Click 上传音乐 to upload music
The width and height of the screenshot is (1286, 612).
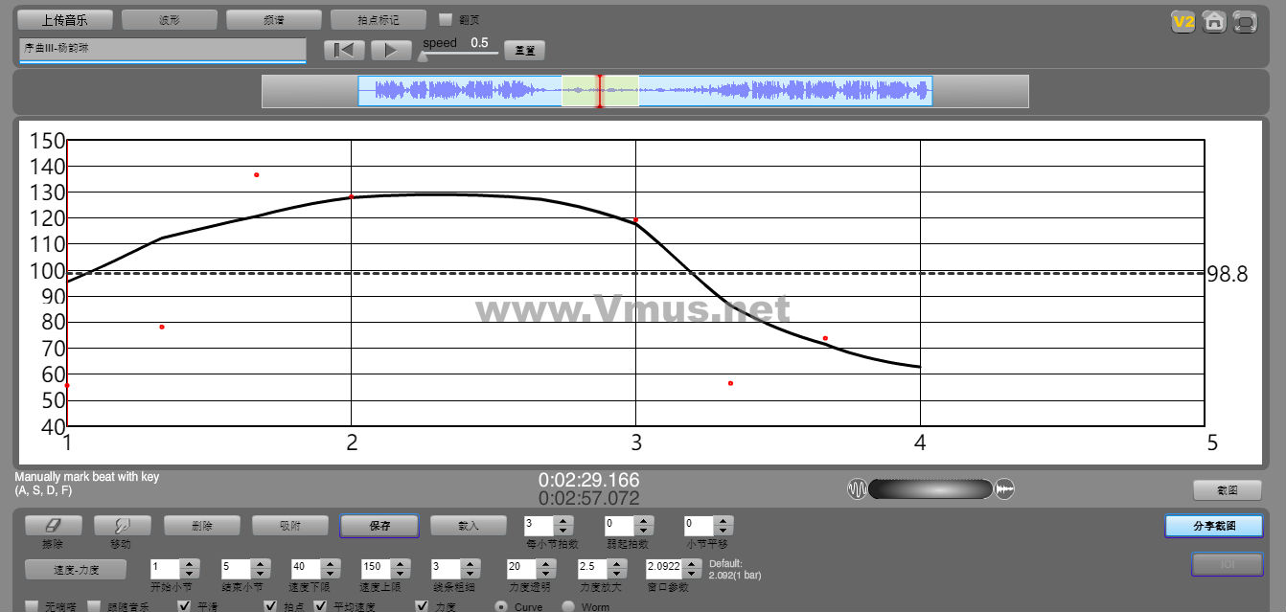pyautogui.click(x=65, y=19)
